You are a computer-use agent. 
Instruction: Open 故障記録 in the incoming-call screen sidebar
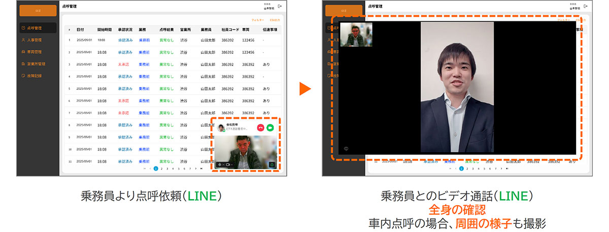pyautogui.click(x=38, y=76)
